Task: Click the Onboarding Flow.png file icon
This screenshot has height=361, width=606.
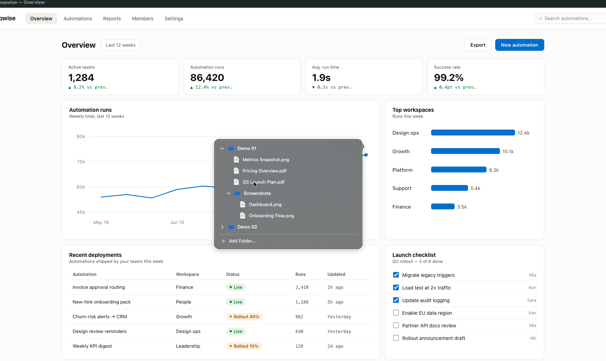Action: click(x=243, y=216)
